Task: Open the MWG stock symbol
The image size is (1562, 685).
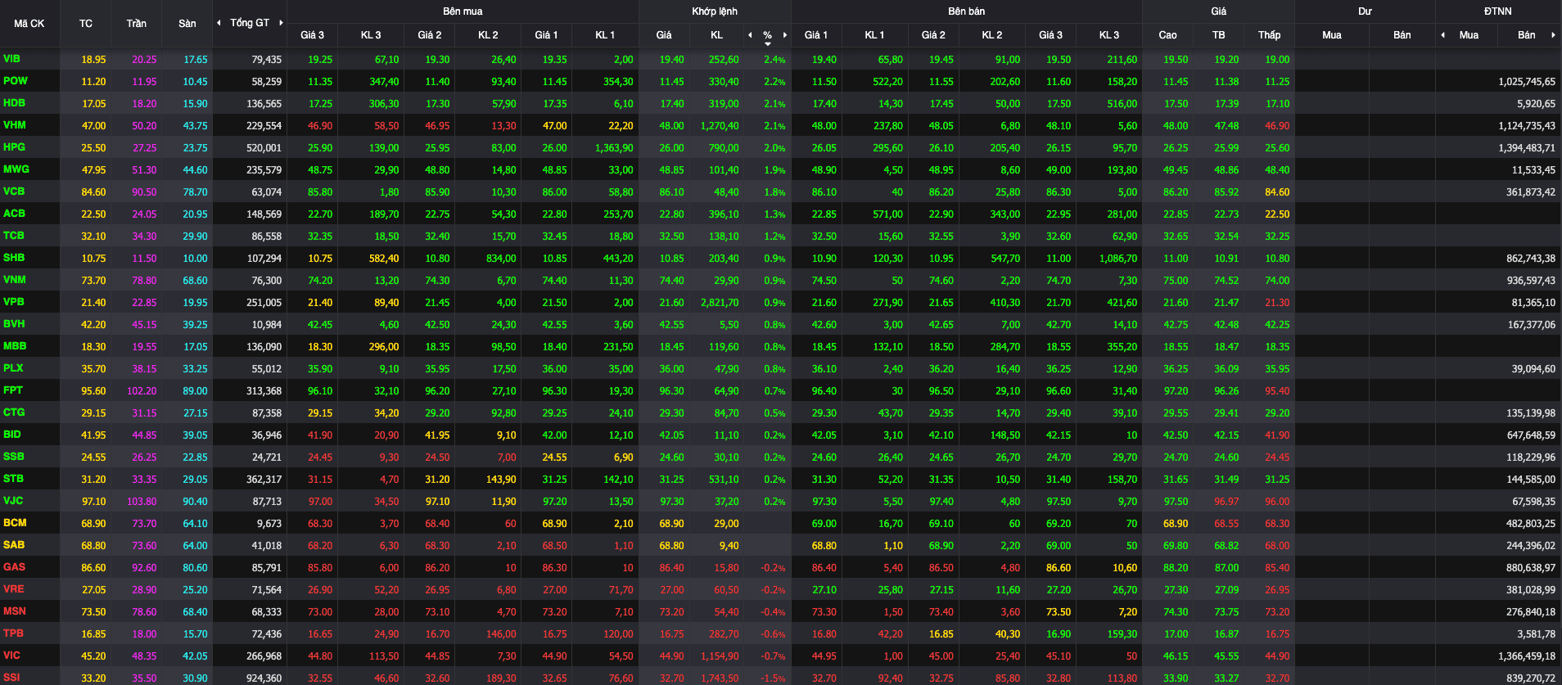Action: click(x=16, y=169)
